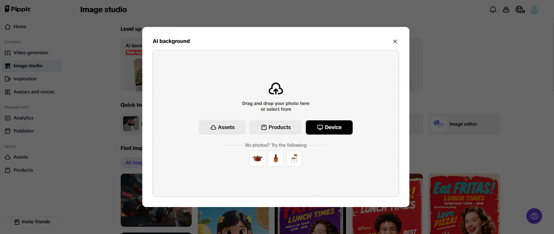Viewport: 554px width, 234px height.
Task: Choose Products as the photo source
Action: click(x=276, y=127)
